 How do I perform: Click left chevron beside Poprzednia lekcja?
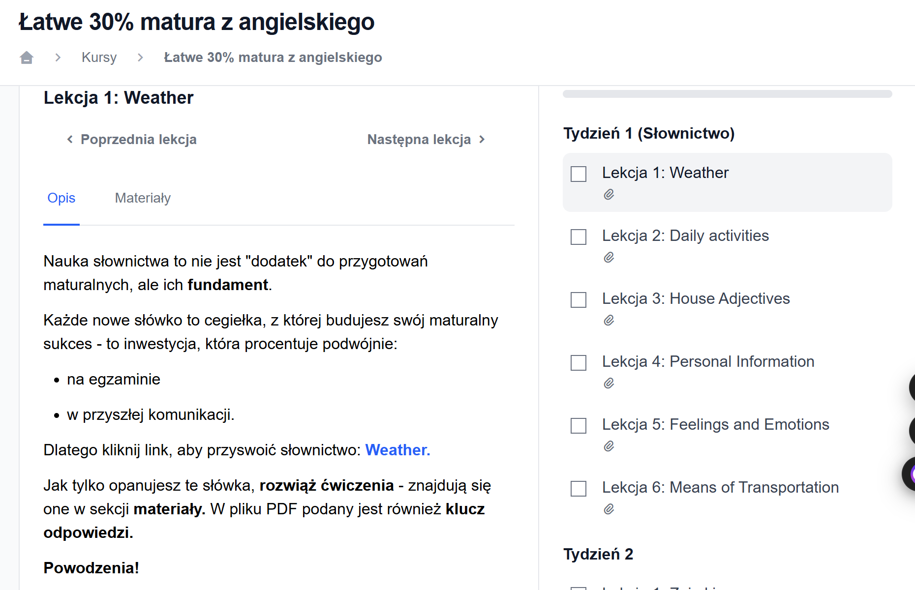[x=70, y=140]
